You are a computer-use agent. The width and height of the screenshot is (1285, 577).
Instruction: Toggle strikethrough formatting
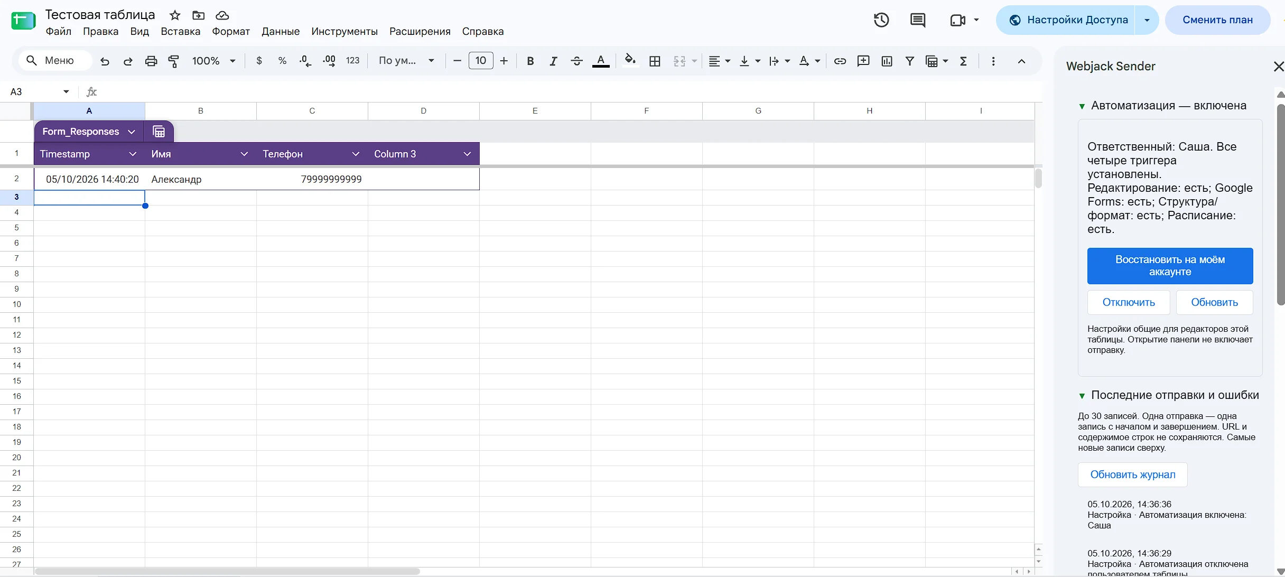[x=576, y=61]
